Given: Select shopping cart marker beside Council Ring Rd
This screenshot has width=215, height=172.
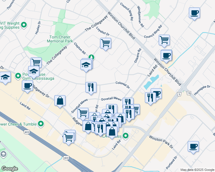Looking at the screenshot, I should point(164,40).
